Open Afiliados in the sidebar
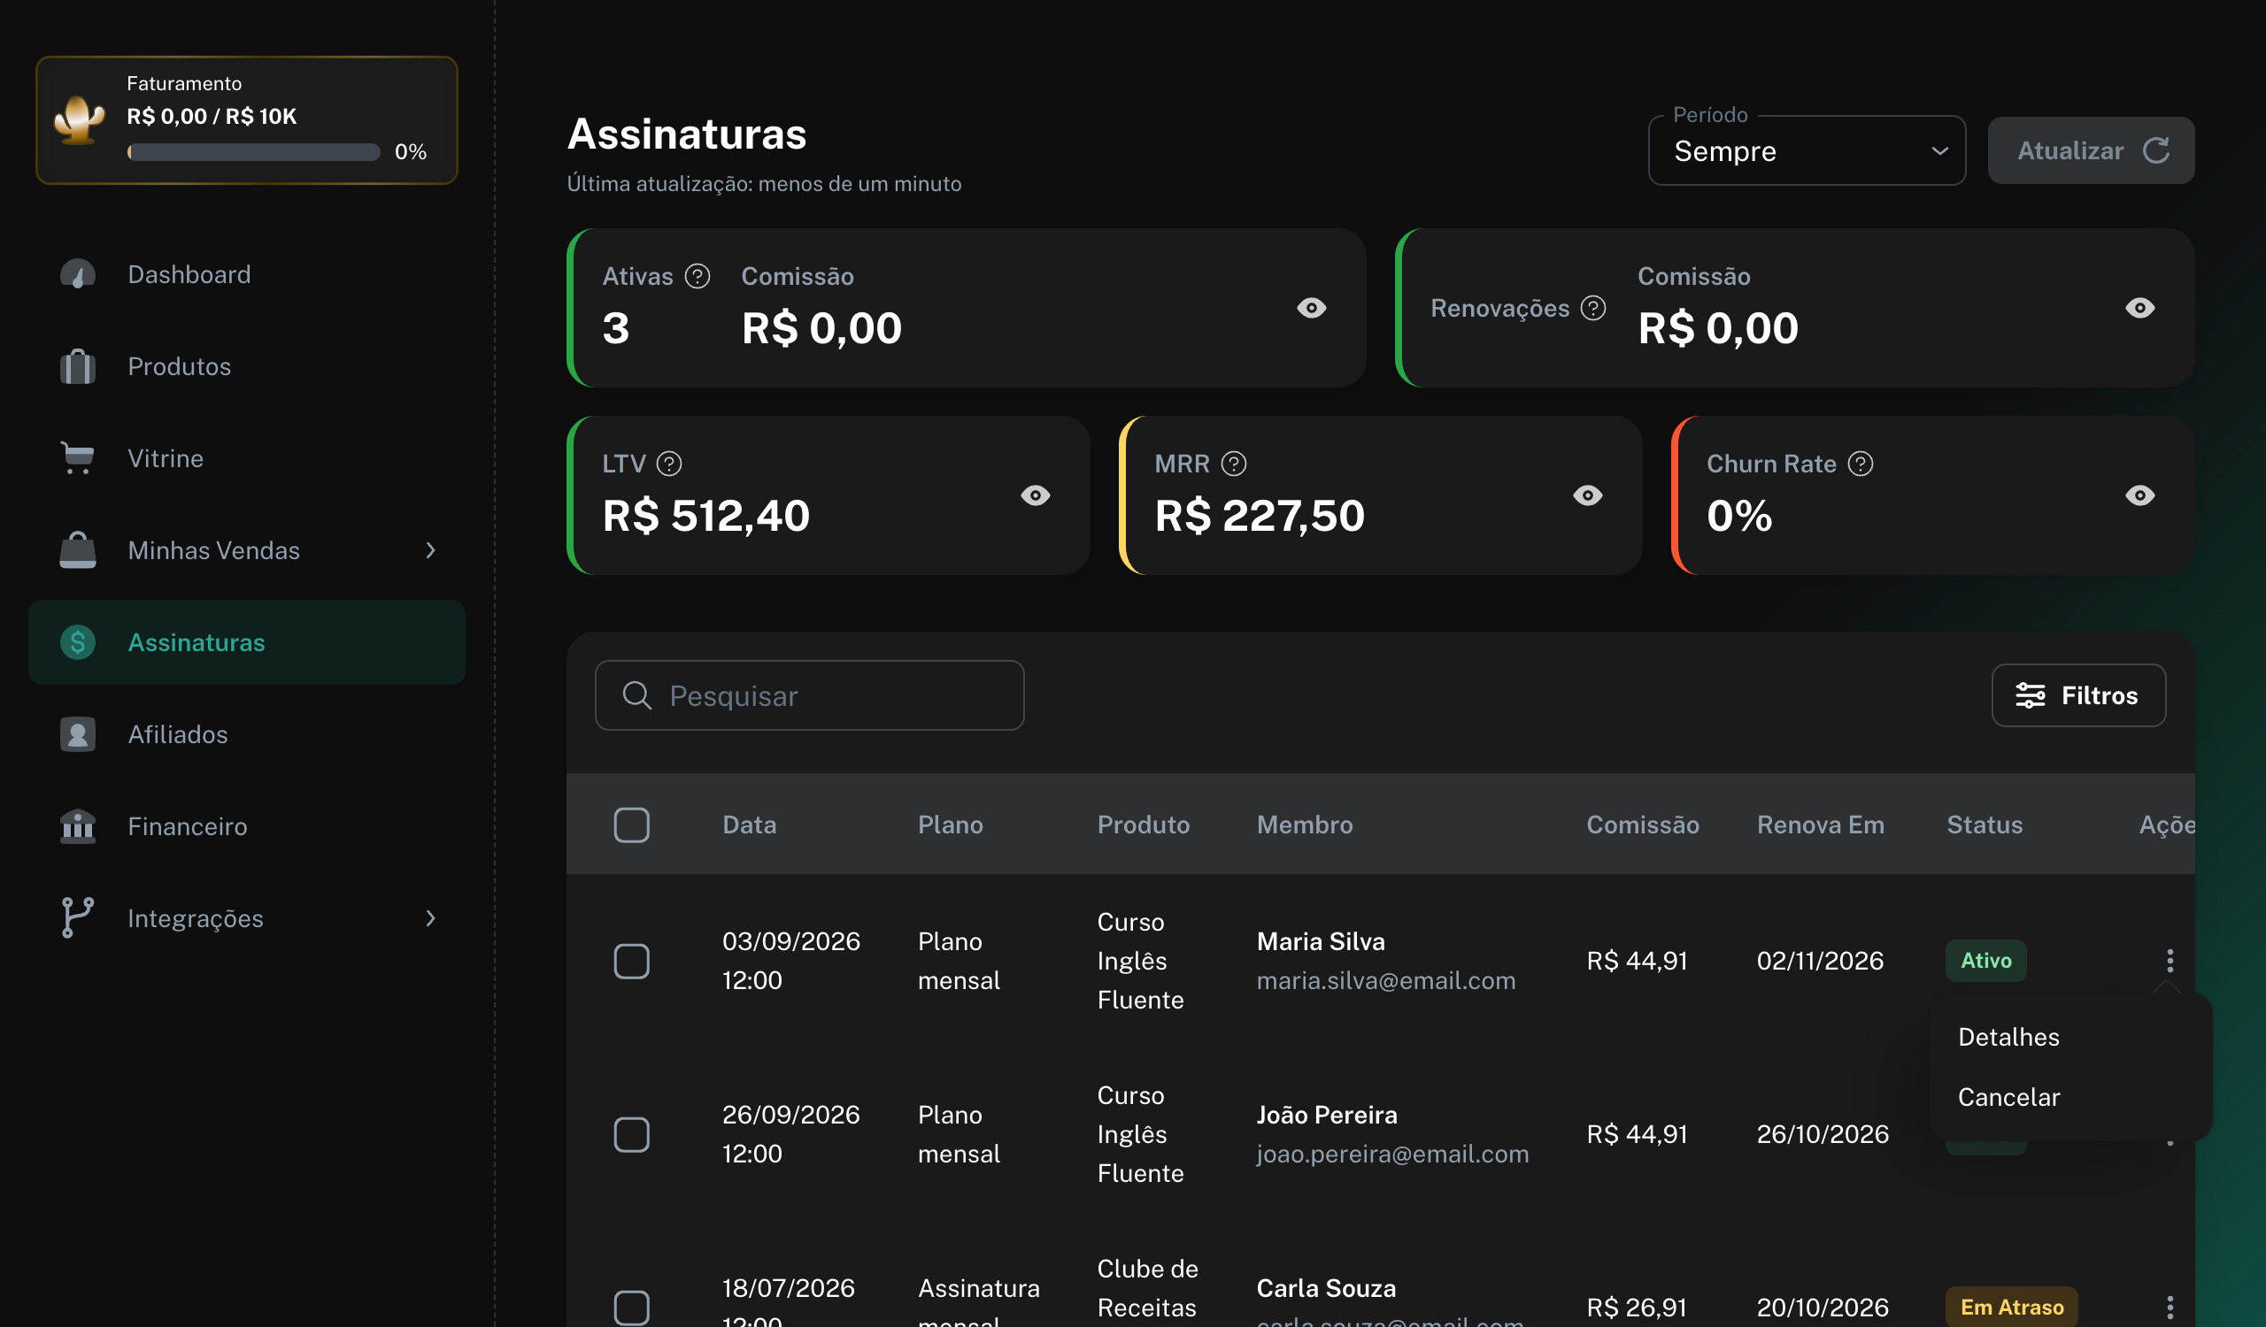This screenshot has height=1327, width=2266. click(246, 734)
